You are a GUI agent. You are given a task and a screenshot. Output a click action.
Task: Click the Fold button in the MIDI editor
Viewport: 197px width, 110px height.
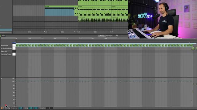(3, 36)
